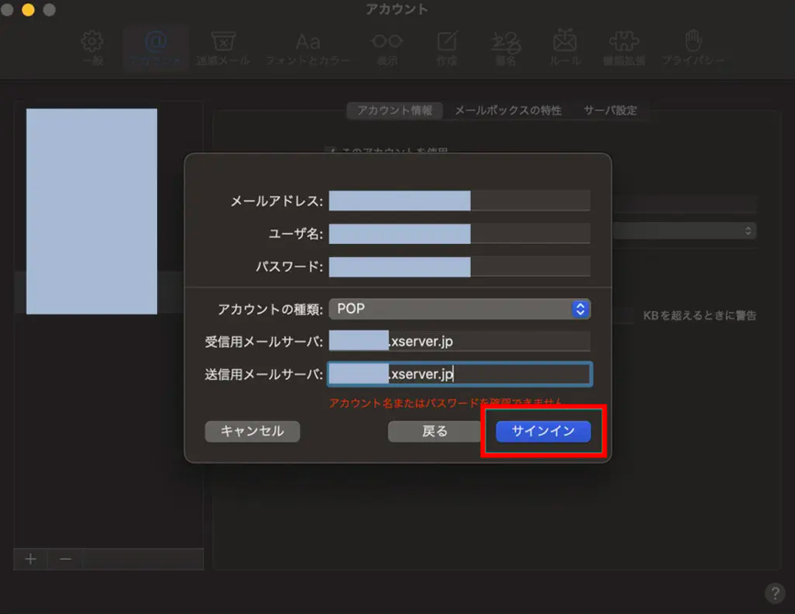Click the 戻る back button

(434, 431)
